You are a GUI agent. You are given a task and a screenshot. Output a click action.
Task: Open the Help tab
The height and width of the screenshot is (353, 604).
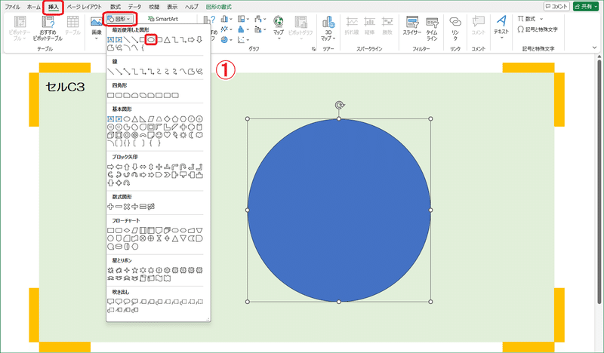coord(191,7)
